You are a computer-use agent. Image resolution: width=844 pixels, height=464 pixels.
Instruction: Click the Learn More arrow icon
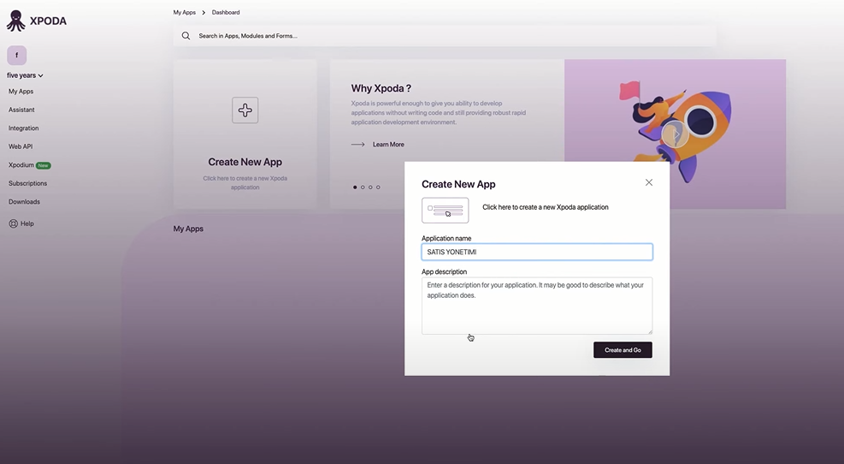pos(358,145)
